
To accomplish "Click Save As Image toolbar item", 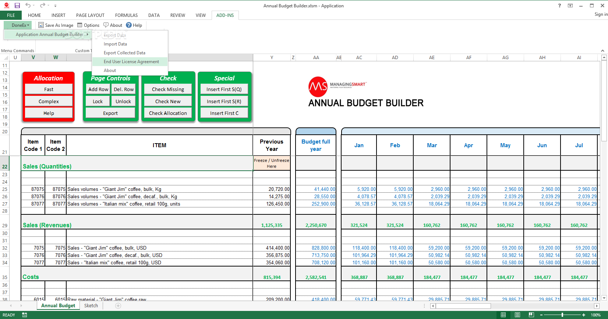I will click(x=56, y=25).
